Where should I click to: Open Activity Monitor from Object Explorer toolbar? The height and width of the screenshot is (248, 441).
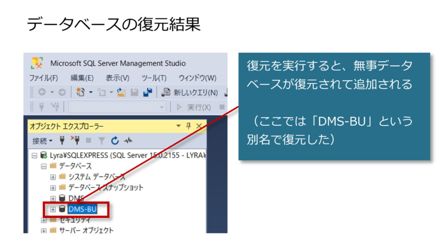pyautogui.click(x=128, y=141)
